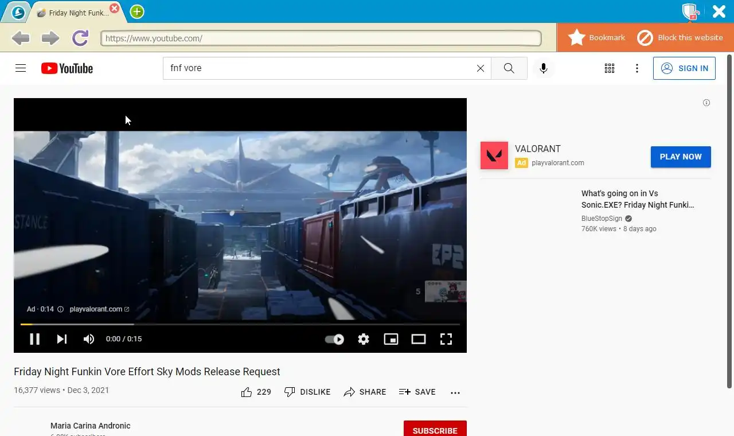
Task: Like the video with thumbs up
Action: point(256,392)
